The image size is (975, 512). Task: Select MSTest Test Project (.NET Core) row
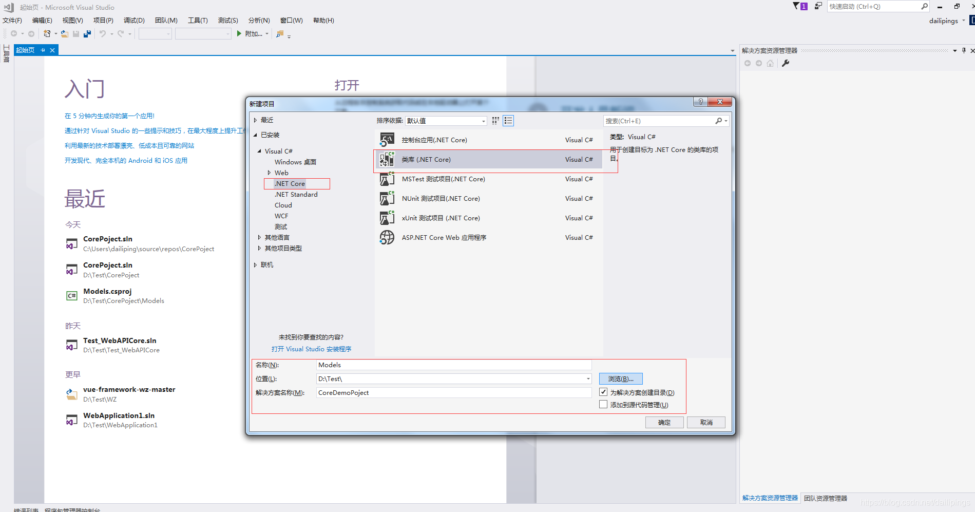(x=488, y=179)
